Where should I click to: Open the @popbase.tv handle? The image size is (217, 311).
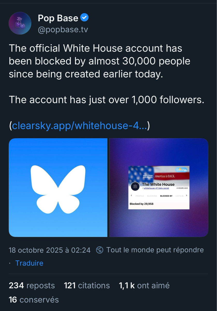63,30
